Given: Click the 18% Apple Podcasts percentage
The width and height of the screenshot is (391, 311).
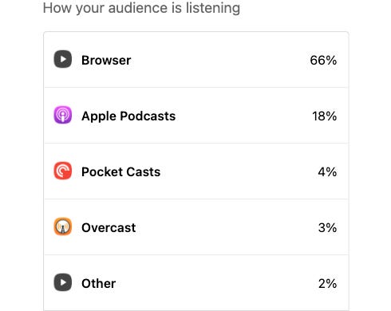Looking at the screenshot, I should (324, 116).
